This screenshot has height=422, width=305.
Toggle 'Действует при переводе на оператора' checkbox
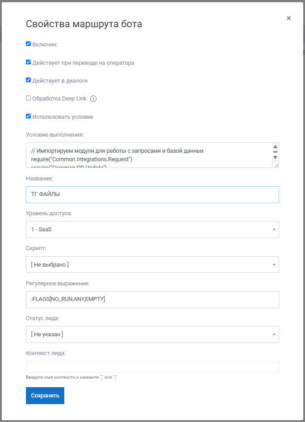pyautogui.click(x=28, y=62)
